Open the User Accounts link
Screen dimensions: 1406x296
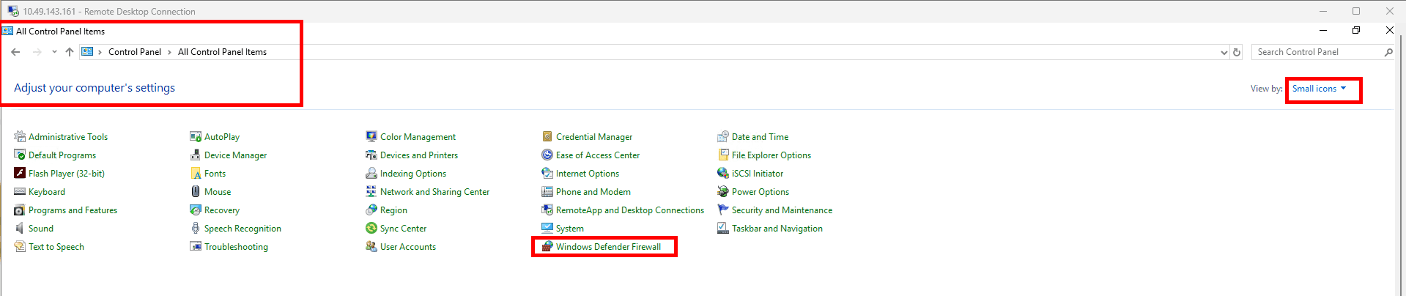point(407,247)
